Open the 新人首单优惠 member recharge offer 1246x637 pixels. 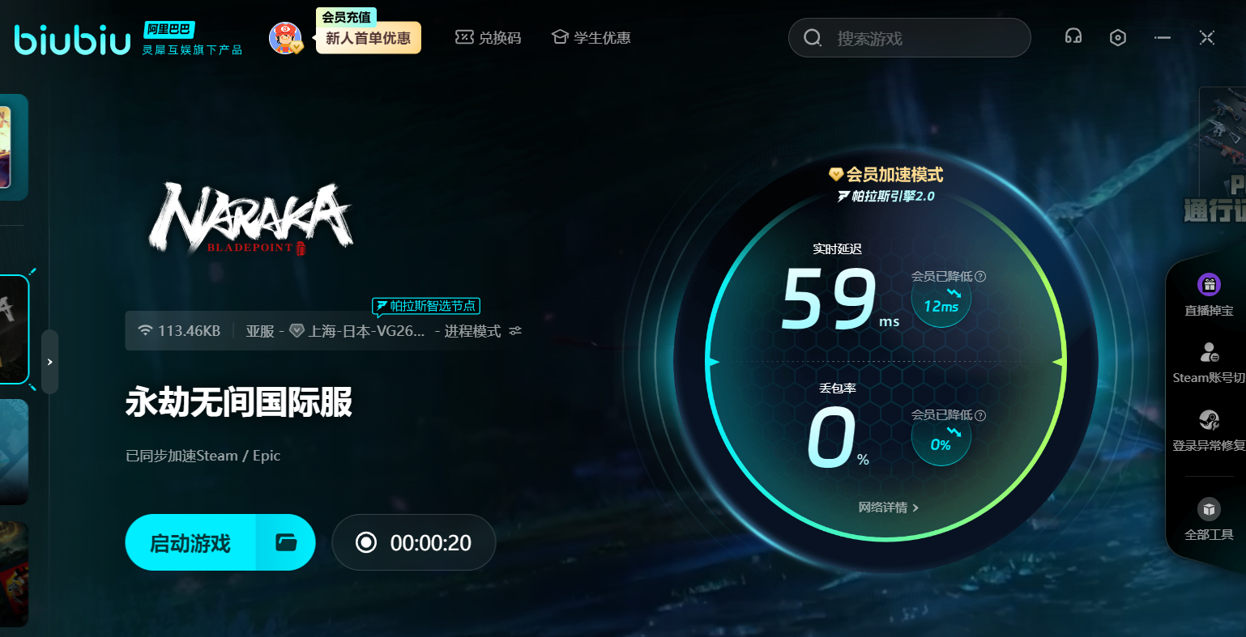(369, 38)
